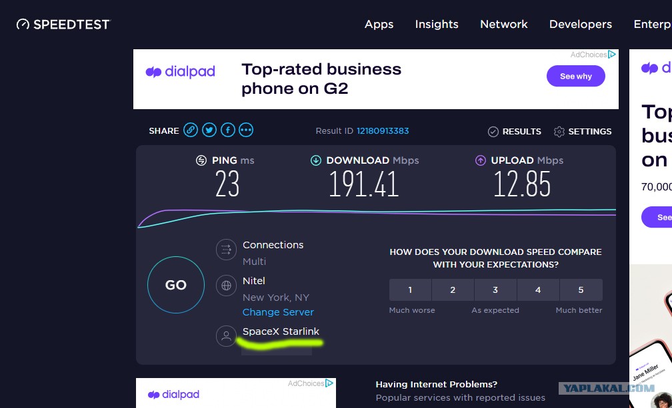Screen dimensions: 672x408
Task: Click the globe icon beside Nitel server
Action: pyautogui.click(x=226, y=286)
